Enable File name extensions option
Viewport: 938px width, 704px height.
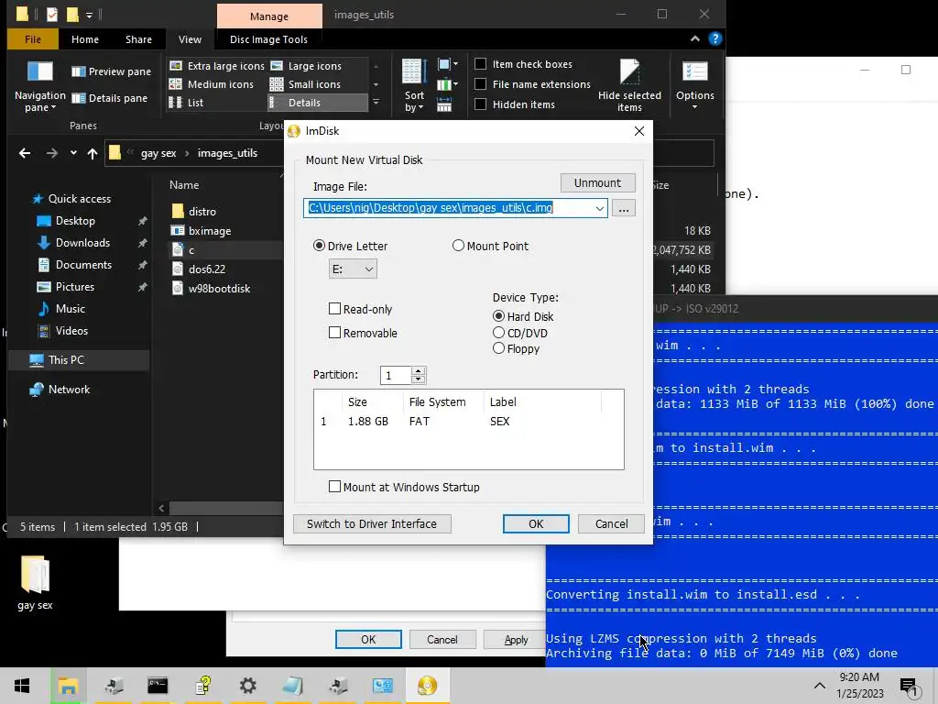click(x=480, y=84)
